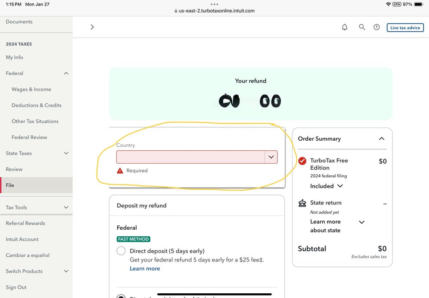Open the help question mark icon
The width and height of the screenshot is (429, 298).
tap(377, 27)
